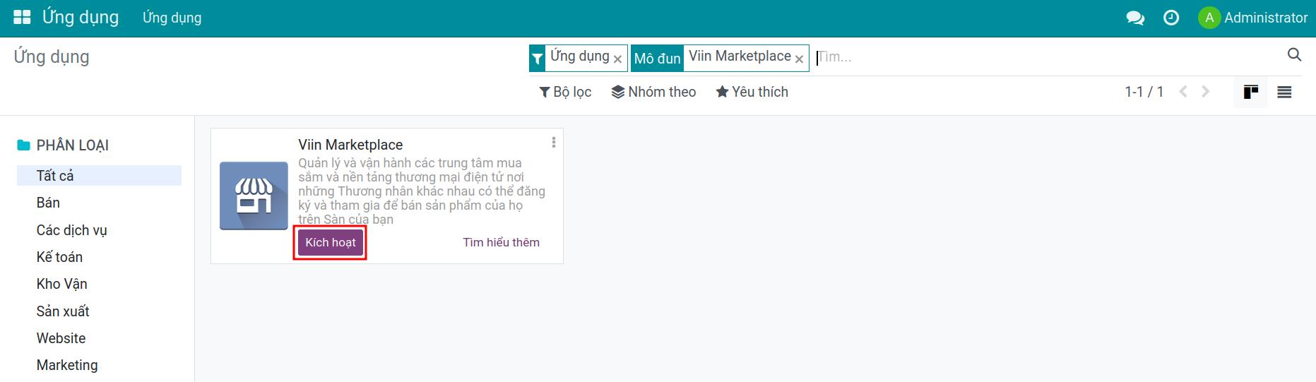Select the Sản xuất category
This screenshot has width=1316, height=382.
click(x=99, y=311)
